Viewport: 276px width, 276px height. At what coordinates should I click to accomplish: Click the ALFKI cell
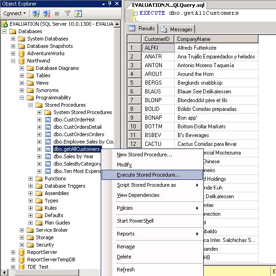(x=158, y=48)
